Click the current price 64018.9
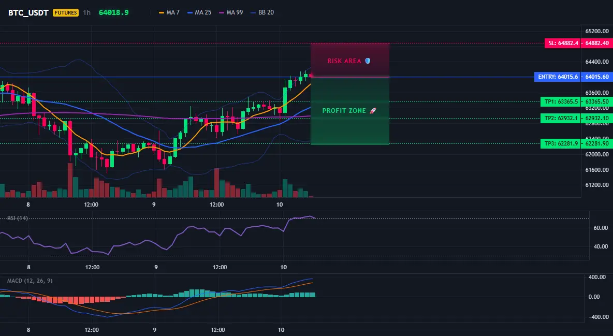Screen dimensions: 613x336 (x=114, y=12)
